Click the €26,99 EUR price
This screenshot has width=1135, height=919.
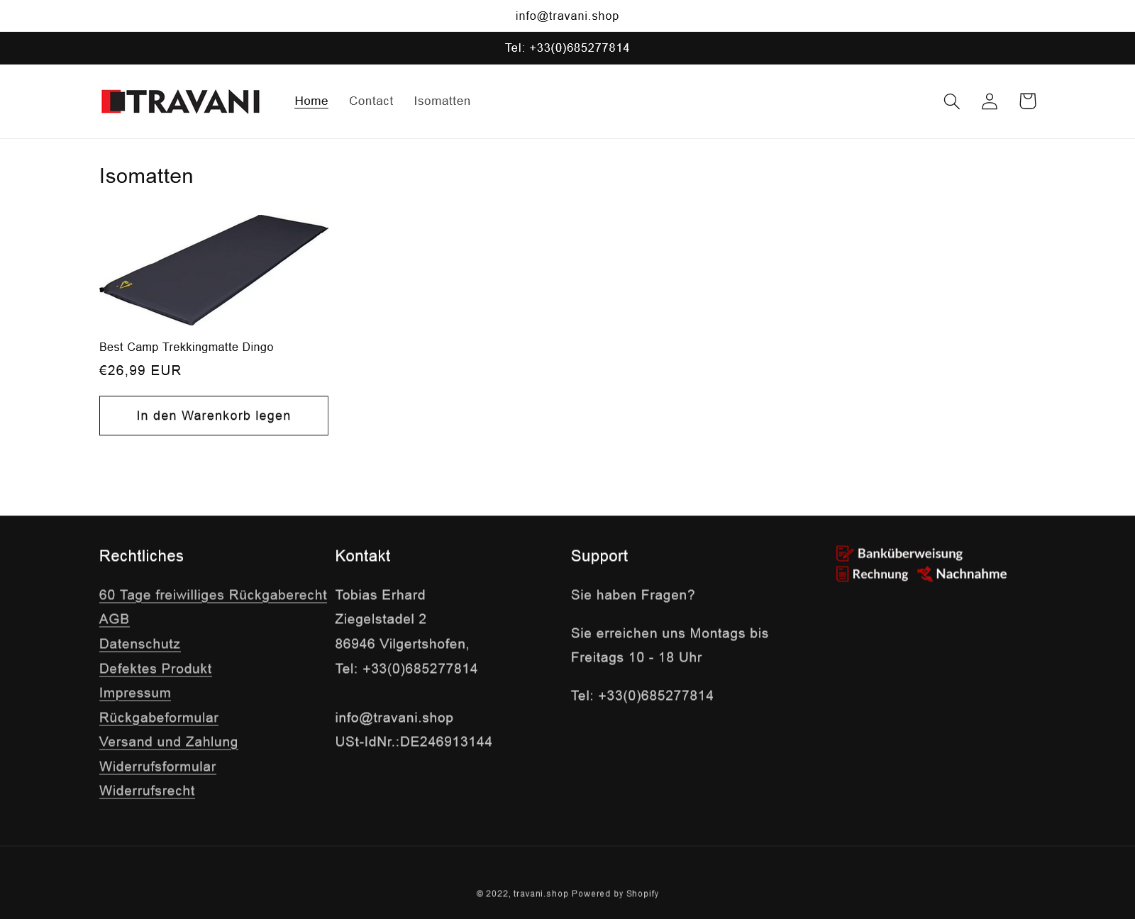pyautogui.click(x=140, y=370)
